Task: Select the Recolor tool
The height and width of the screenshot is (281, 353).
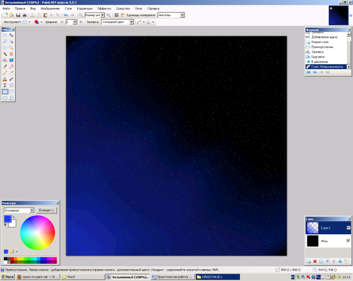Action: [x=11, y=79]
